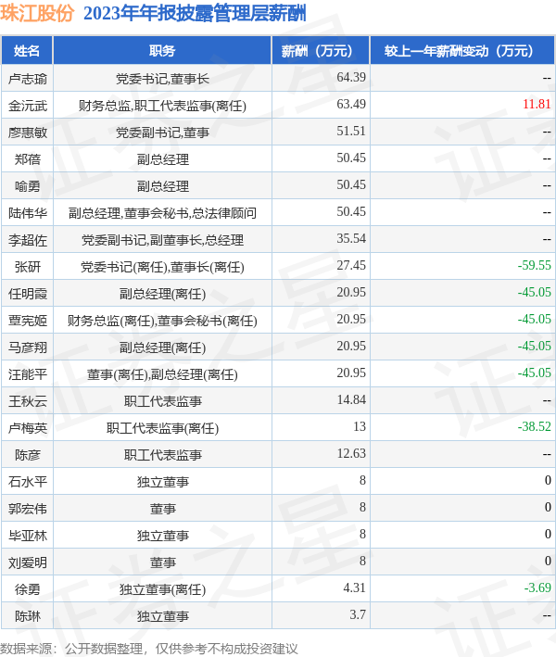
Task: Select the name 王秋云
Action: 28,401
